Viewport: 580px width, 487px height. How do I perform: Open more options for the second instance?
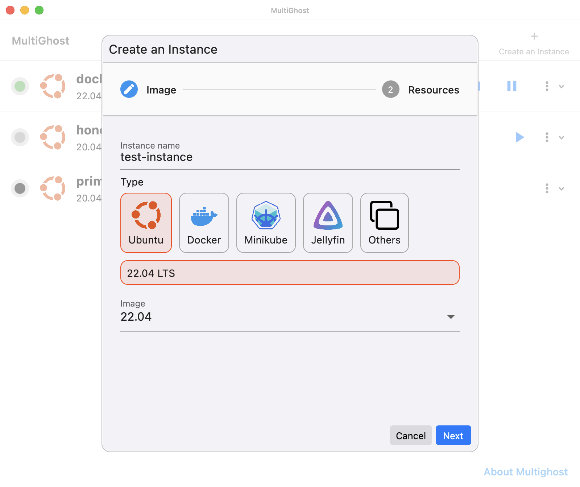[x=547, y=137]
